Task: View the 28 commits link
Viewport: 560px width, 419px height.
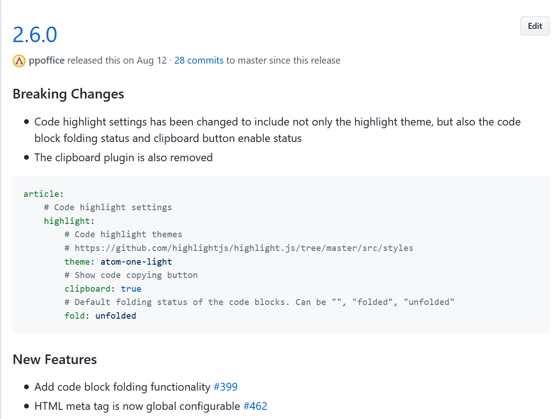Action: [x=199, y=60]
